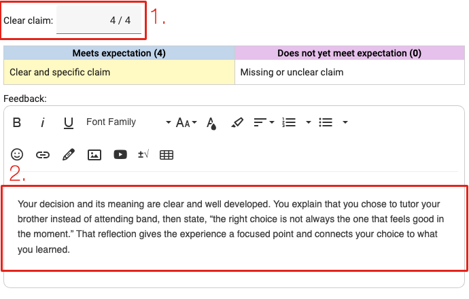
Task: Select the highlighter tool
Action: [237, 122]
